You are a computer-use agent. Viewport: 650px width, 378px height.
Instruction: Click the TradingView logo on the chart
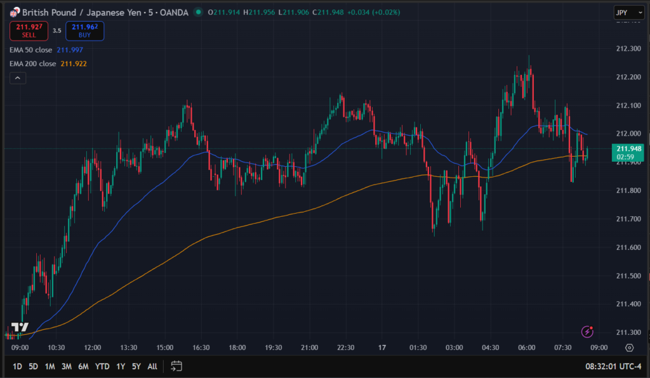pyautogui.click(x=20, y=327)
